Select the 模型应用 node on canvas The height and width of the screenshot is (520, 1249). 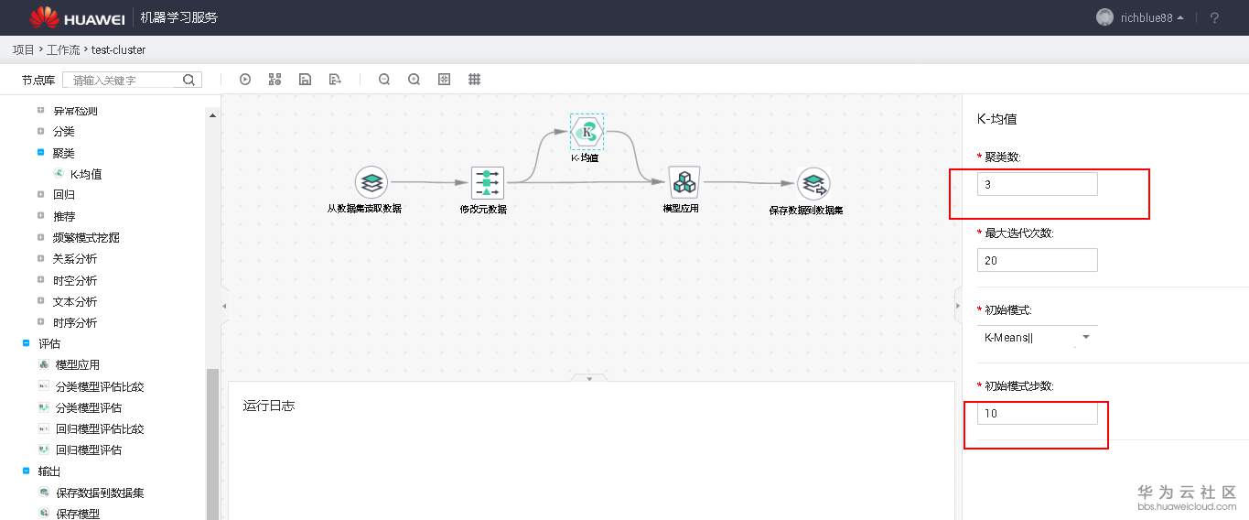[x=683, y=183]
